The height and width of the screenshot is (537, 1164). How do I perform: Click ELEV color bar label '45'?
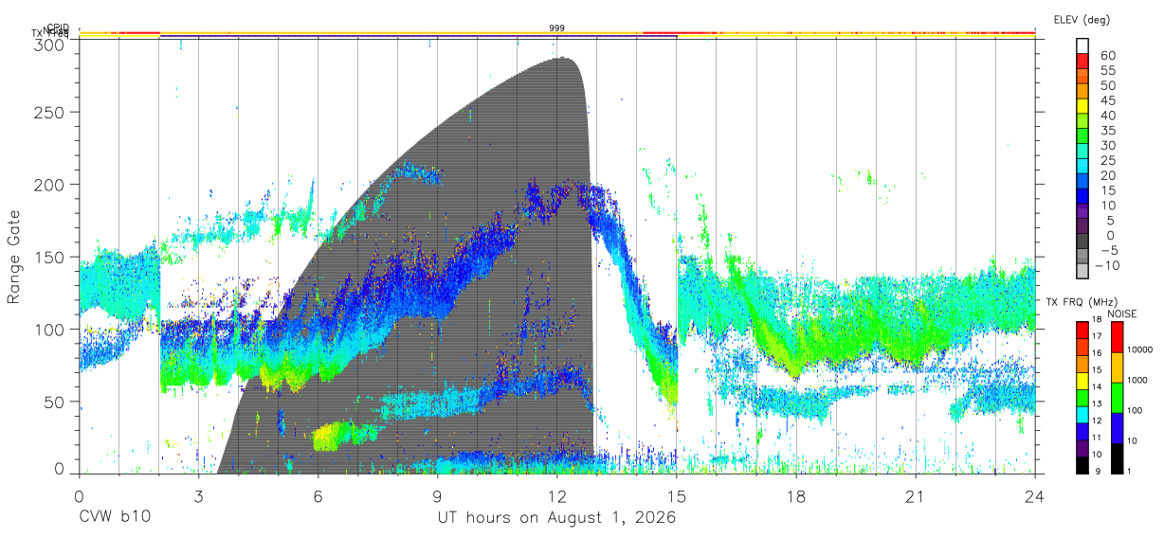coord(1108,100)
